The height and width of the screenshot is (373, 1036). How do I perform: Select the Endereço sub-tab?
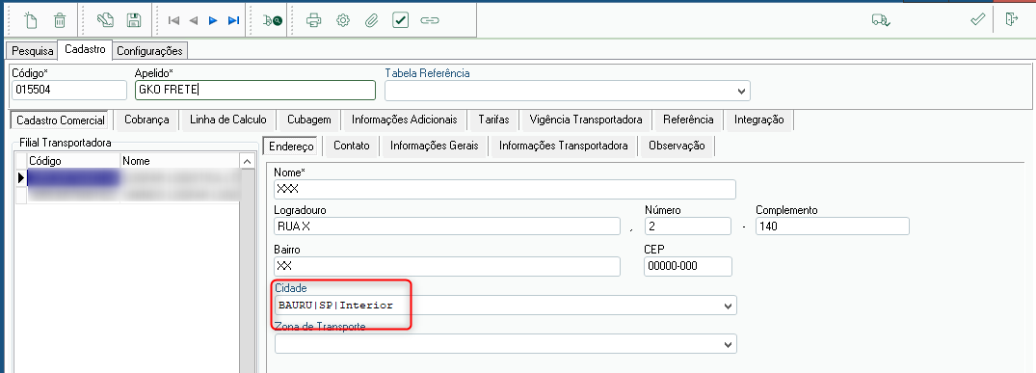291,146
